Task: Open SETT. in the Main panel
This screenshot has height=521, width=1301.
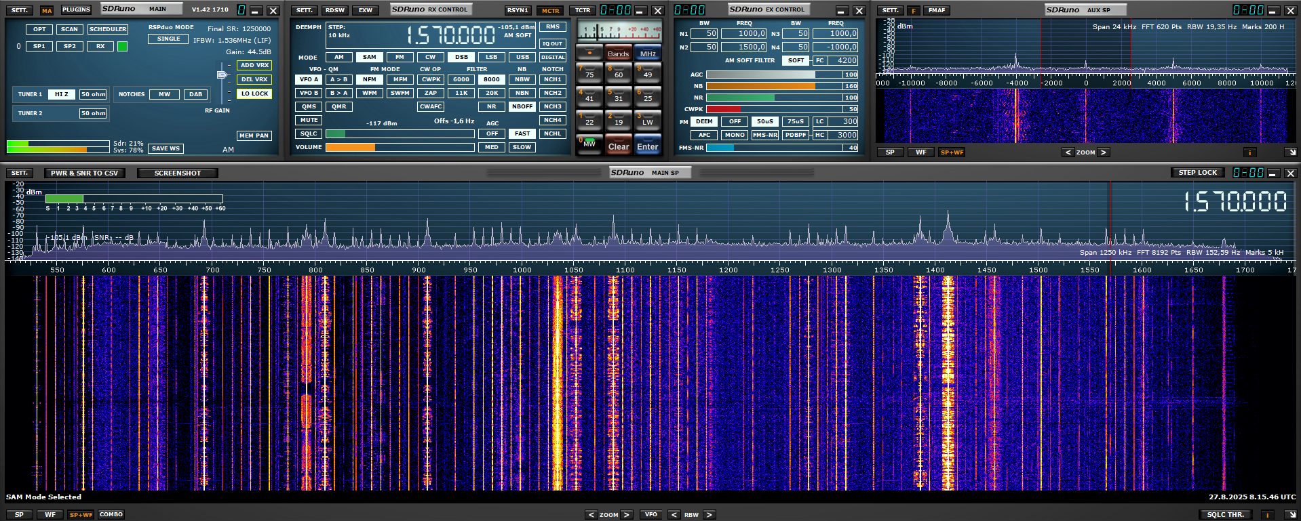Action: [x=20, y=10]
